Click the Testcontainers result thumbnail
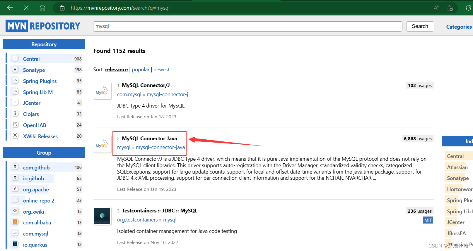Viewport: 473px width, 251px height. point(102,216)
